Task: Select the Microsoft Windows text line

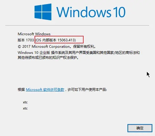Action: click(34, 34)
